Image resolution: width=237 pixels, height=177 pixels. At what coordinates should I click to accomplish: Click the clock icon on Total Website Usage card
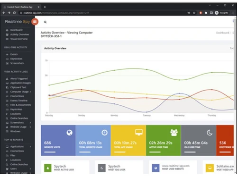(x=104, y=133)
